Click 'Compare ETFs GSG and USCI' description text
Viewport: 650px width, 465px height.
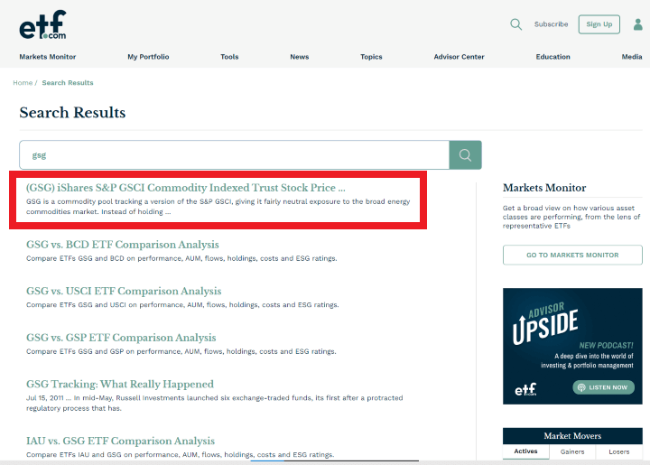182,304
